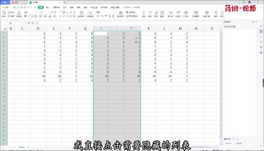264x151 pixels.
Task: Toggle the Wrap Text button
Action: (x=91, y=13)
